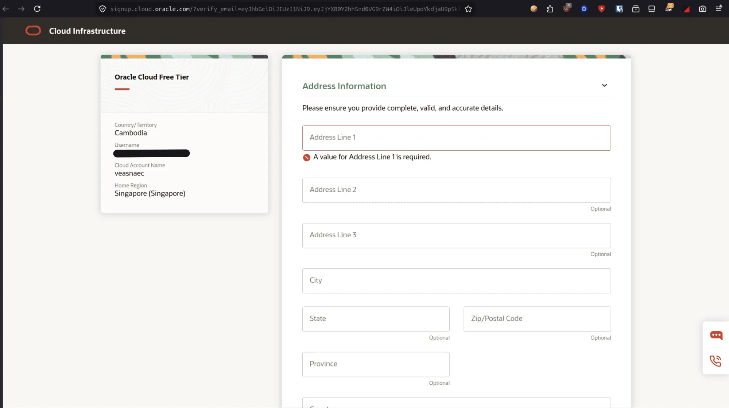Open the browser menu with update badge
The height and width of the screenshot is (408, 729).
coord(719,8)
